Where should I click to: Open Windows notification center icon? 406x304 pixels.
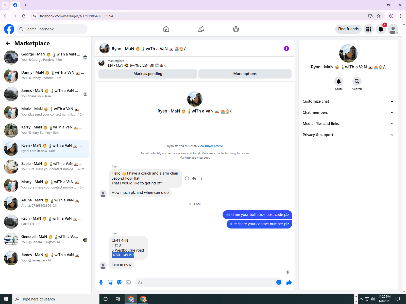[398, 299]
